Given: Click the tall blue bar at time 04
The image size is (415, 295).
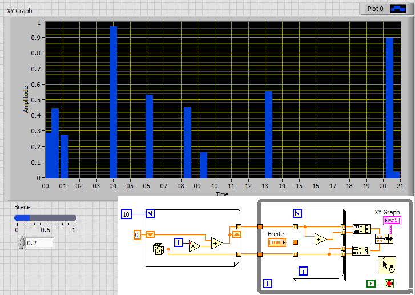Looking at the screenshot, I should click(113, 102).
